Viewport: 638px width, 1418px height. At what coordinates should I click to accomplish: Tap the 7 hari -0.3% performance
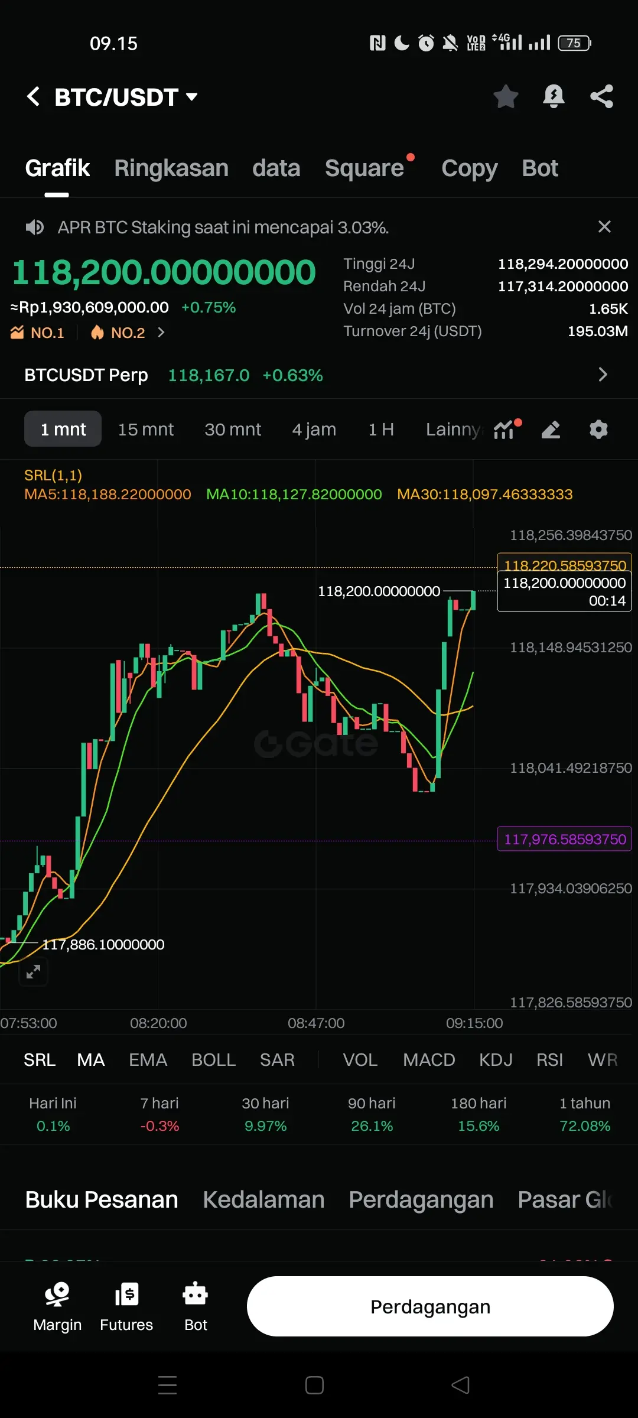tap(159, 1114)
